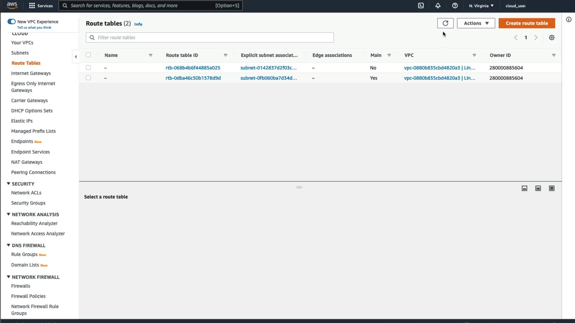
Task: Open Internet Gateways in sidebar
Action: pos(31,73)
